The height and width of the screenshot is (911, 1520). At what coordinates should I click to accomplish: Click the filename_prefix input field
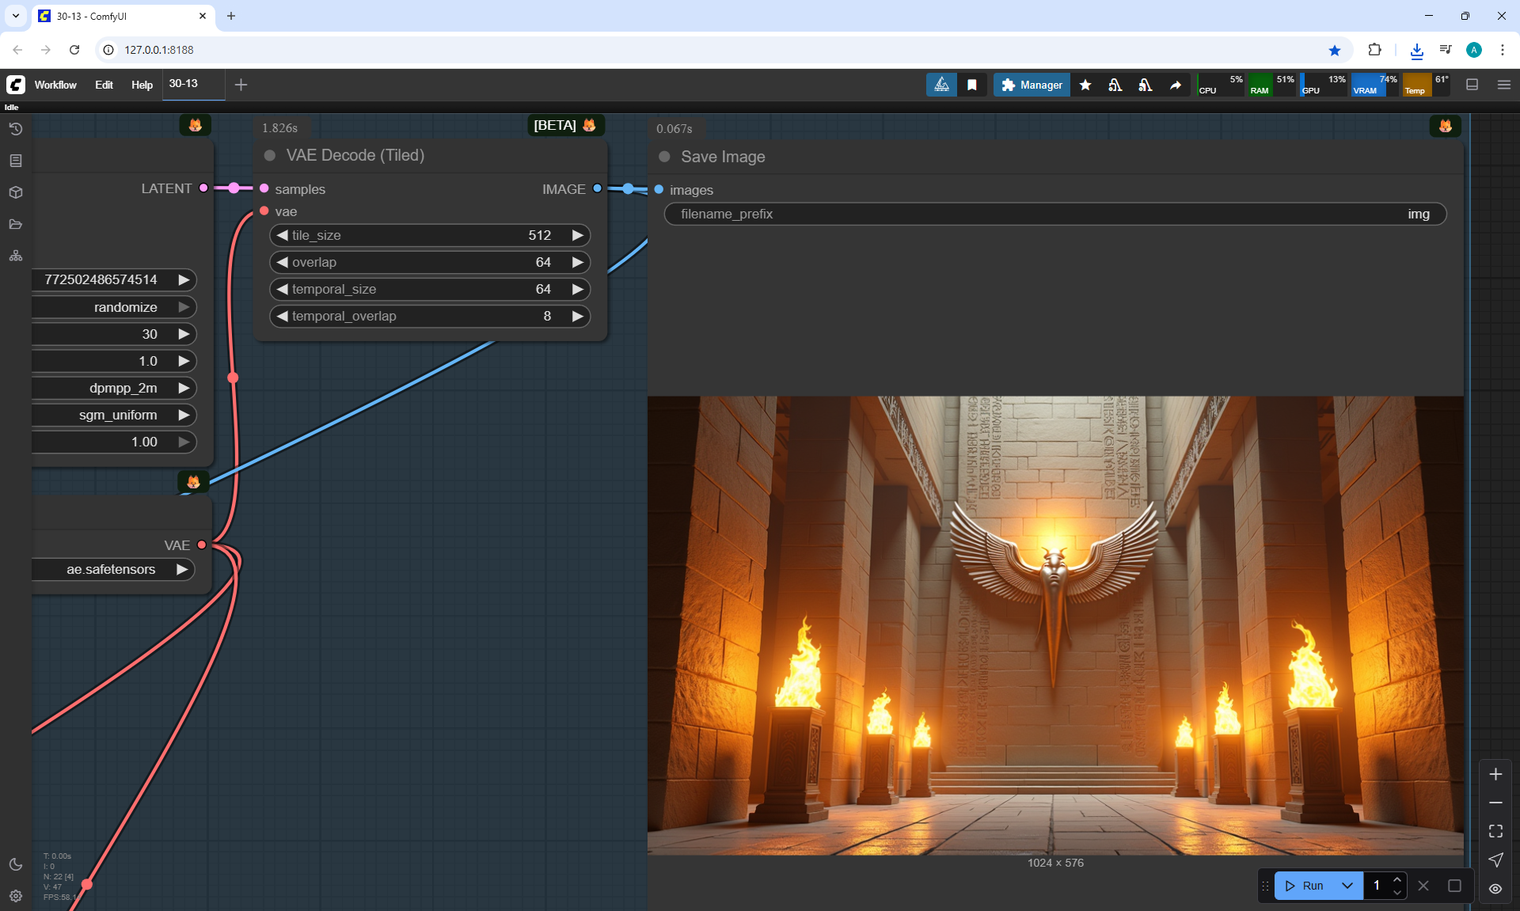tap(1054, 214)
